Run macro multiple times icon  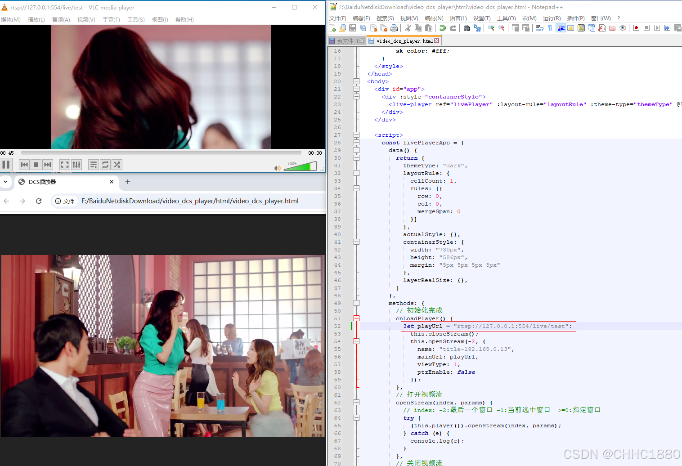[x=668, y=28]
